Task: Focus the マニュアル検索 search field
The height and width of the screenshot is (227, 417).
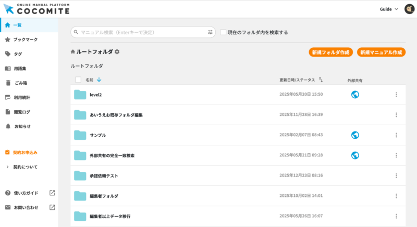Action: point(143,32)
